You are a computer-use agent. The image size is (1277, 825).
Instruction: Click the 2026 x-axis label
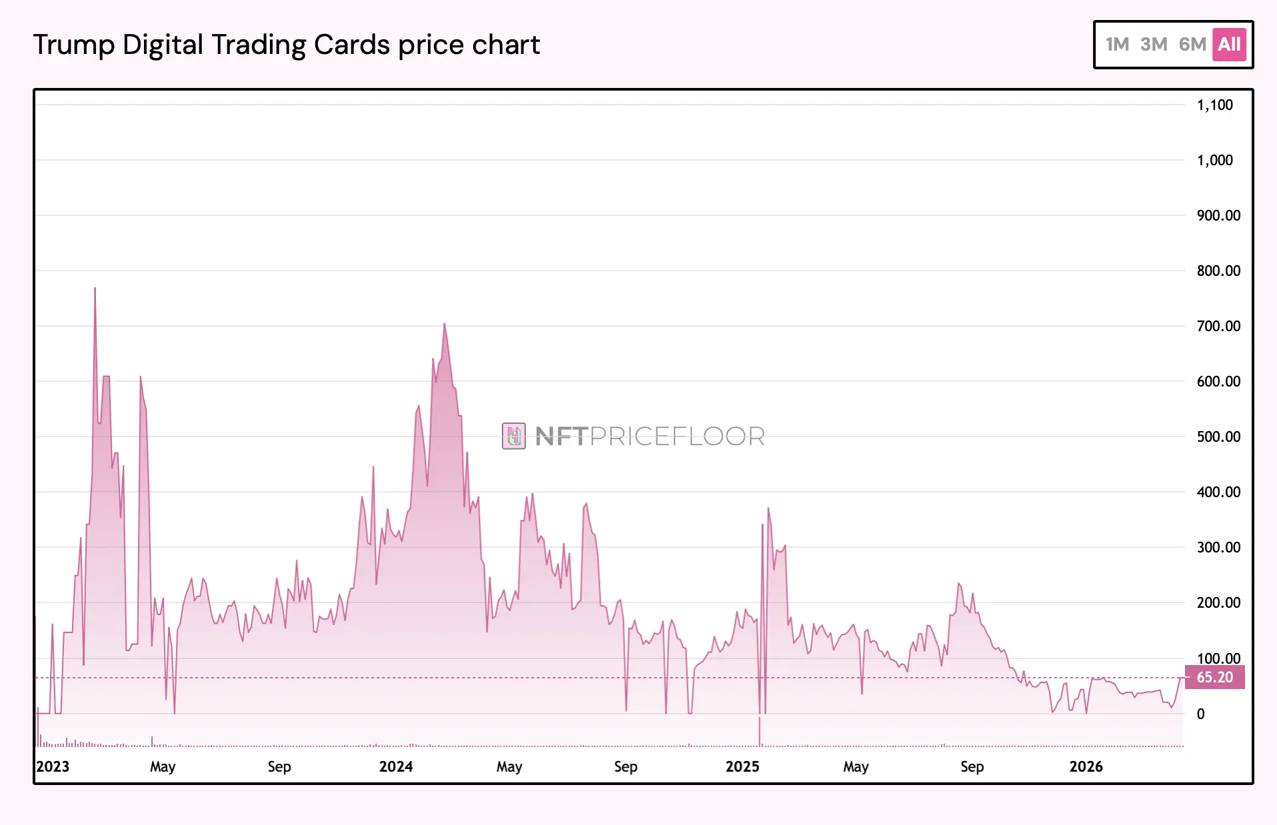pyautogui.click(x=1086, y=766)
